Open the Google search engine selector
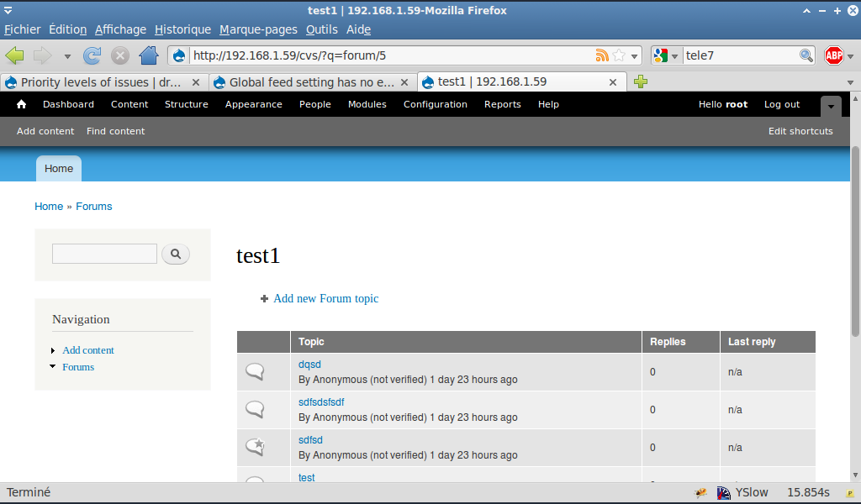 [x=666, y=55]
